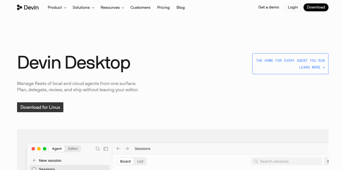This screenshot has height=170, width=341.
Task: Click the back arrow icon
Action: point(118,149)
